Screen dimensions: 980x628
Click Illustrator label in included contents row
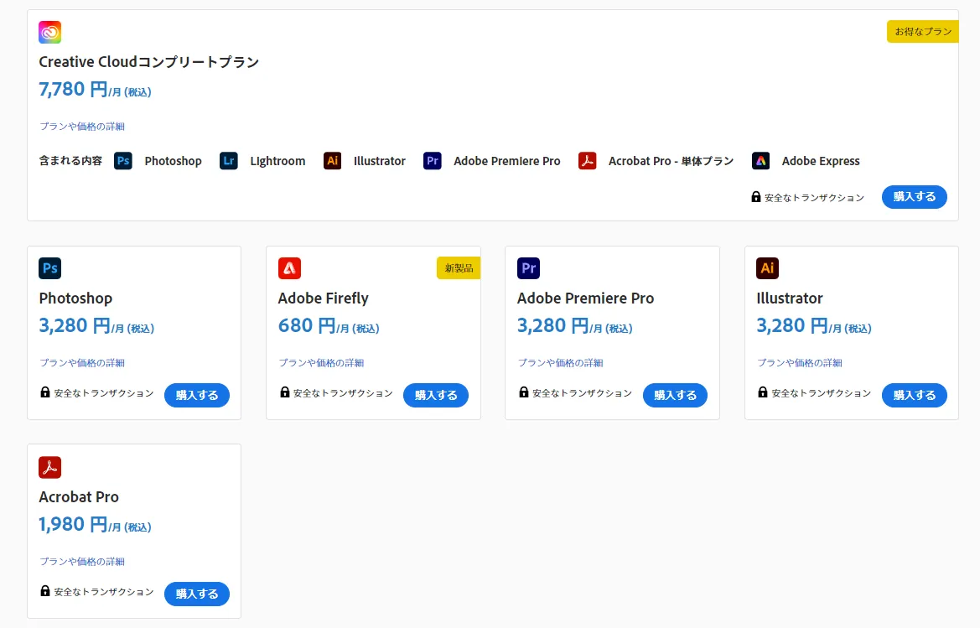pos(380,161)
